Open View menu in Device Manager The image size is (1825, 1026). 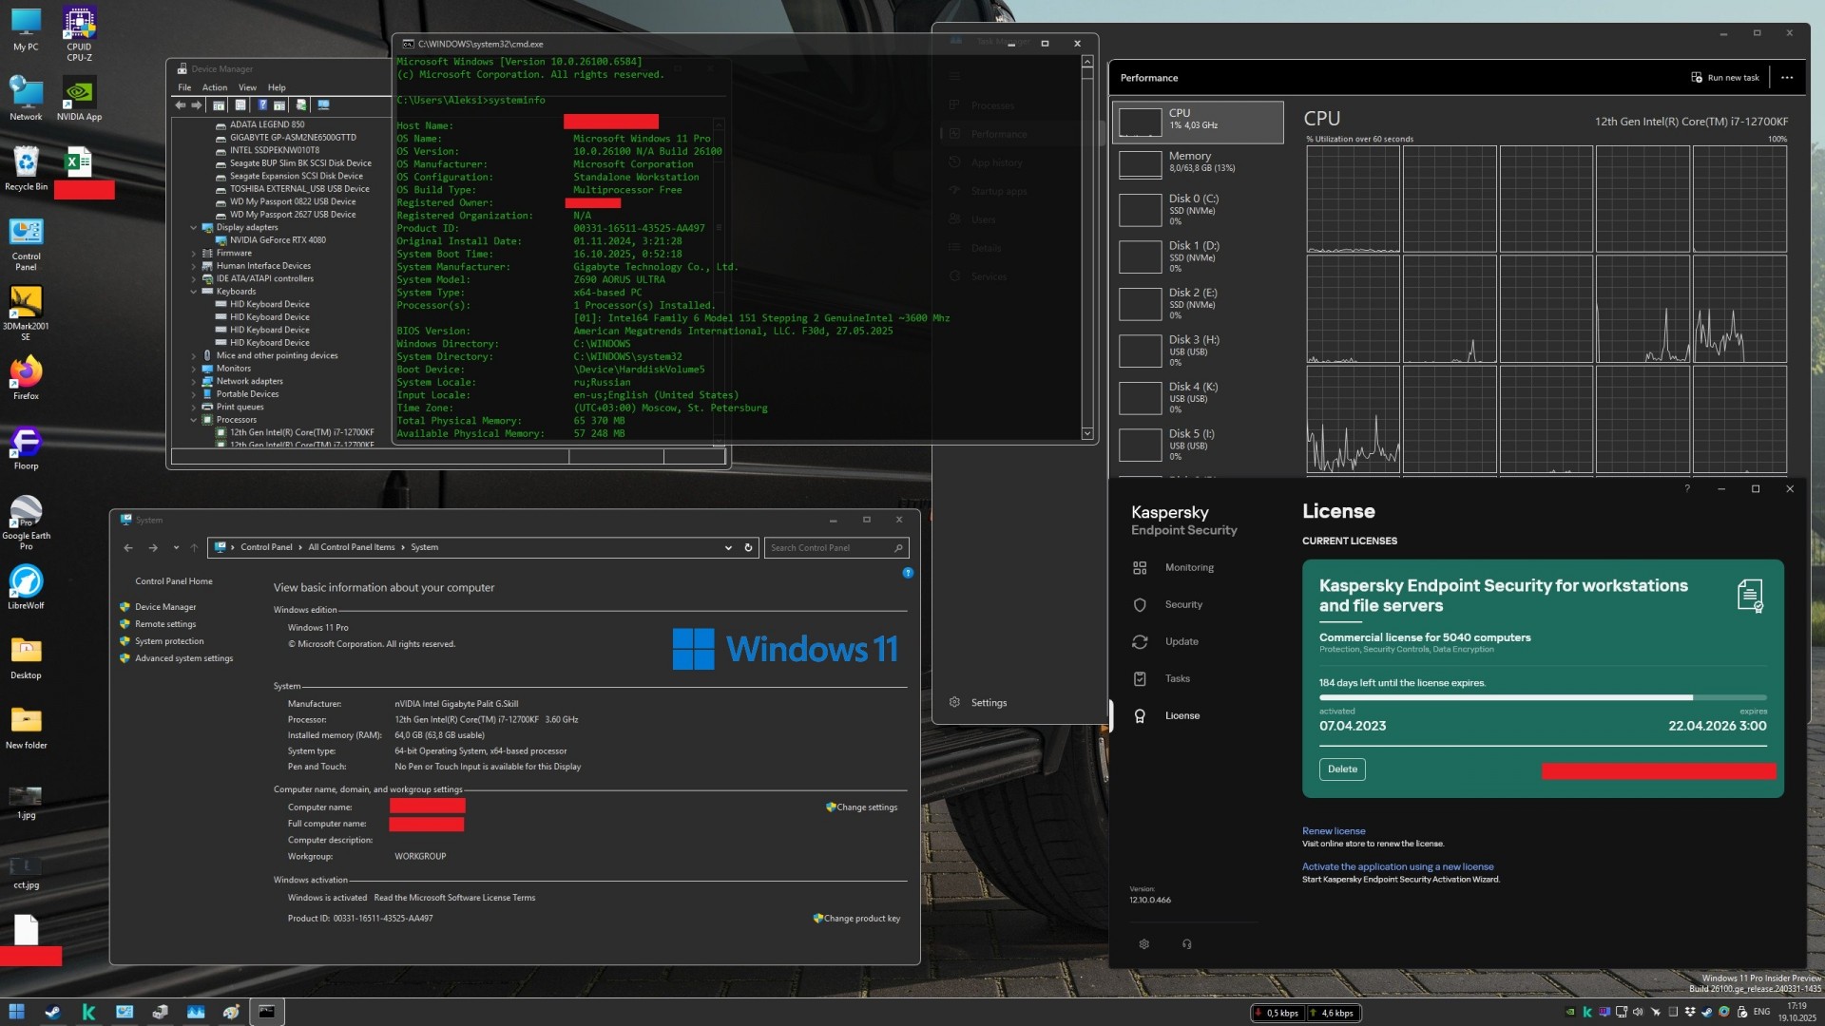pos(247,87)
